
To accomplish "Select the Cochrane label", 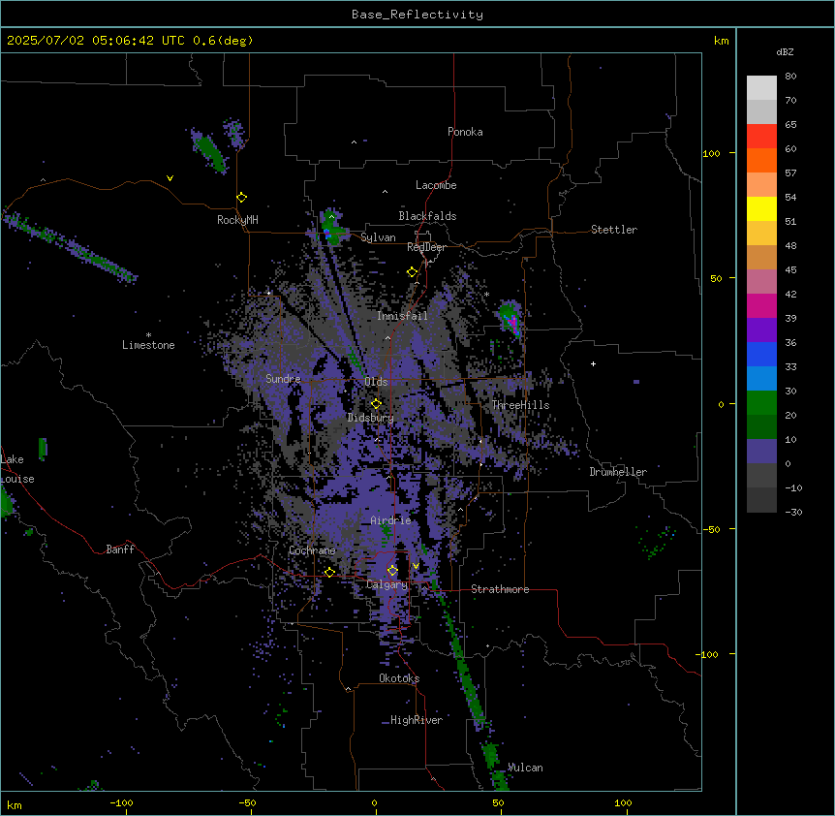I will pos(312,550).
